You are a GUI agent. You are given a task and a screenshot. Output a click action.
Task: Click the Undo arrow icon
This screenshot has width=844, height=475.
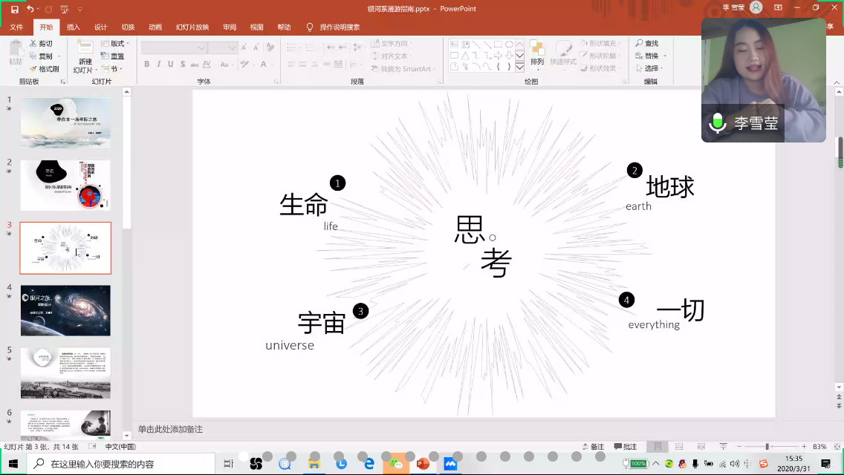(x=30, y=9)
